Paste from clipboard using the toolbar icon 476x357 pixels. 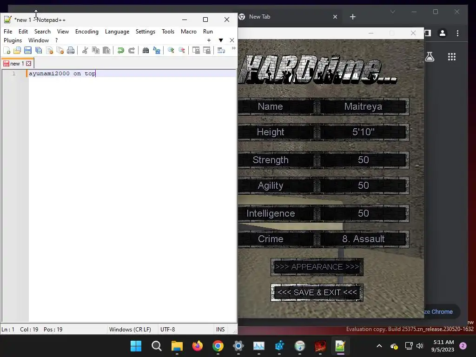click(106, 50)
